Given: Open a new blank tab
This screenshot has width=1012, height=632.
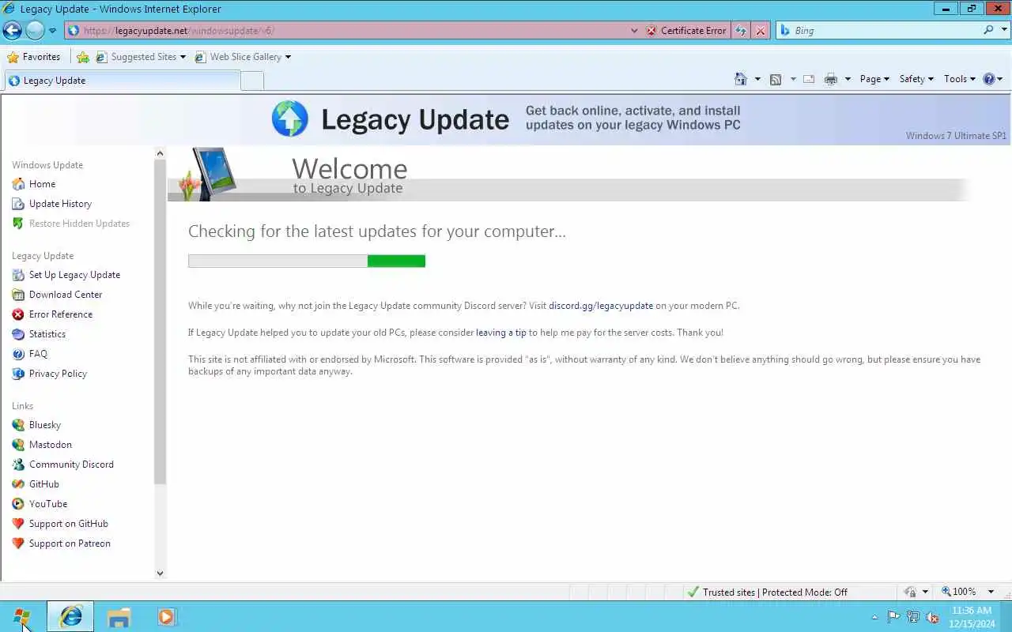Looking at the screenshot, I should coord(252,81).
